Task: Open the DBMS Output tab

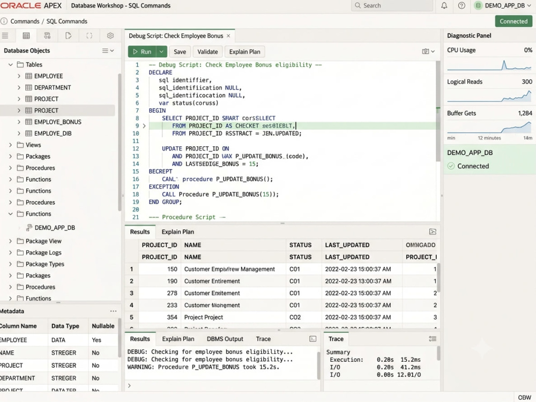Action: click(x=225, y=339)
